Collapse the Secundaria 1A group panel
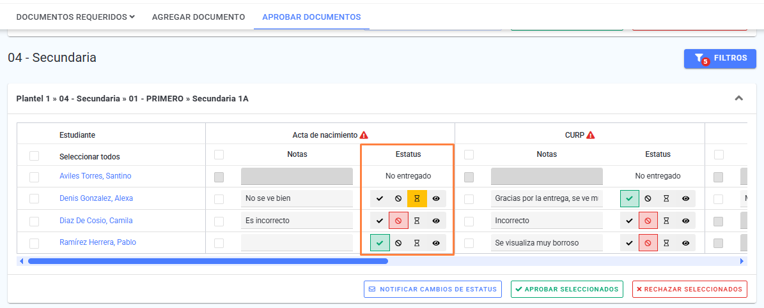Image resolution: width=764 pixels, height=308 pixels. [738, 98]
